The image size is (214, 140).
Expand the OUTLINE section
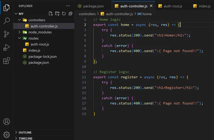coord(44,132)
